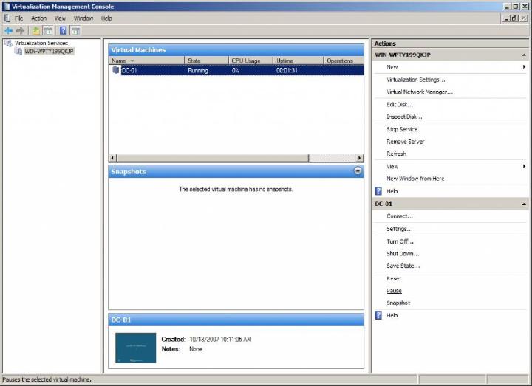Open Virtual Network Manager
Image resolution: width=532 pixels, height=386 pixels.
[x=420, y=92]
